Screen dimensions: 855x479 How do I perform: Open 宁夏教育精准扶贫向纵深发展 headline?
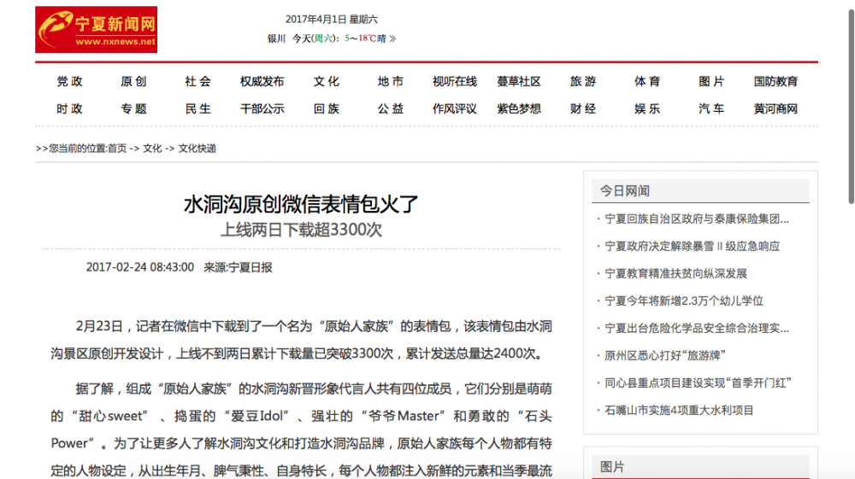point(676,273)
